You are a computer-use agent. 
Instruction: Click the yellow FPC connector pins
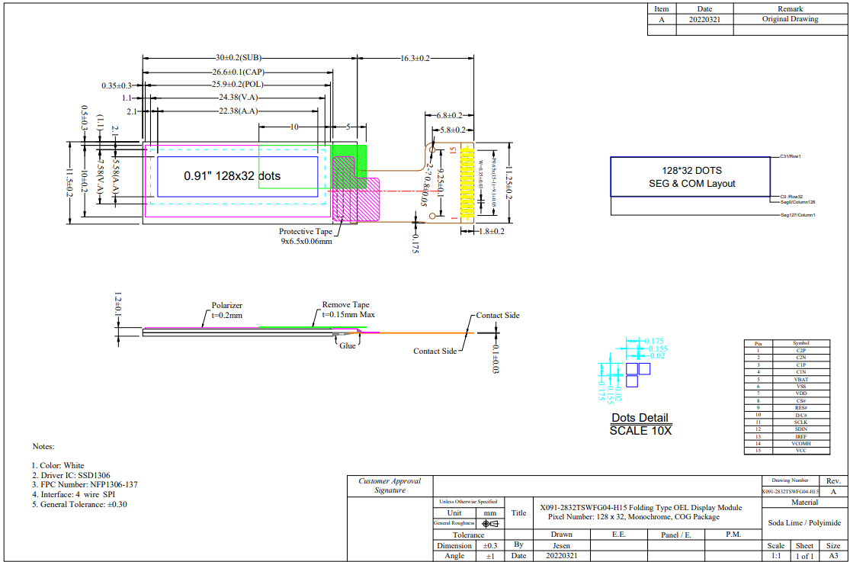[x=464, y=180]
